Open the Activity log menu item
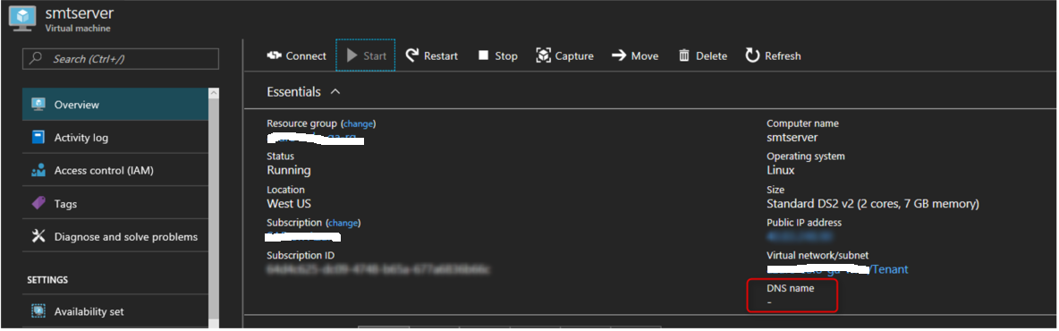 tap(114, 138)
